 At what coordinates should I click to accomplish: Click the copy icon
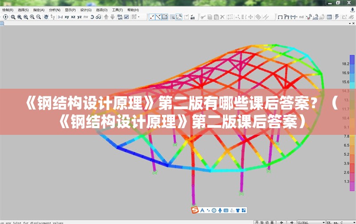tap(210, 17)
